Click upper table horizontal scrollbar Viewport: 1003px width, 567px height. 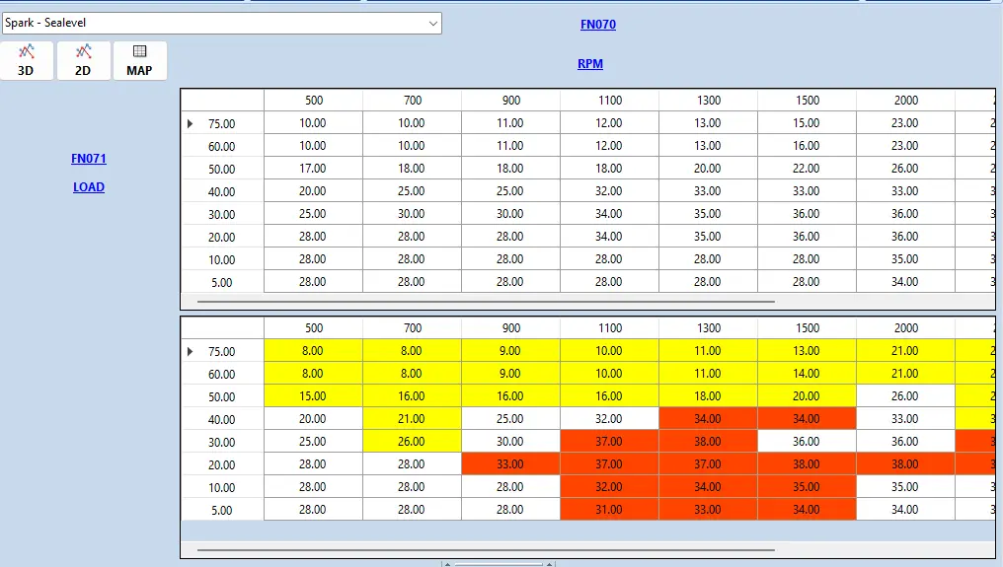click(486, 301)
